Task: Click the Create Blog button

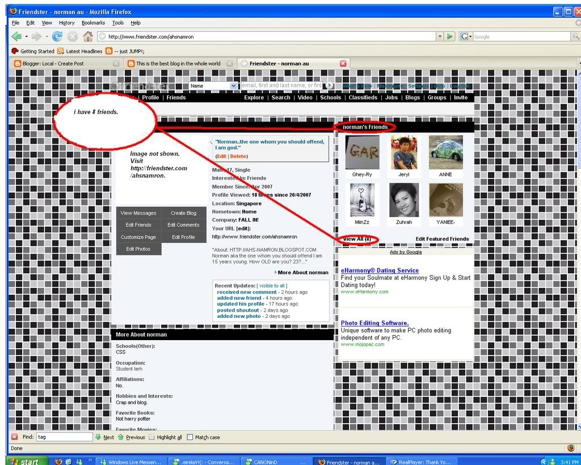Action: pyautogui.click(x=183, y=213)
